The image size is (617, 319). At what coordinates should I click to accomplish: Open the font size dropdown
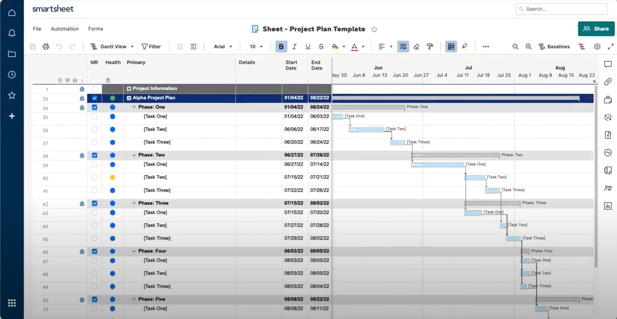(255, 46)
